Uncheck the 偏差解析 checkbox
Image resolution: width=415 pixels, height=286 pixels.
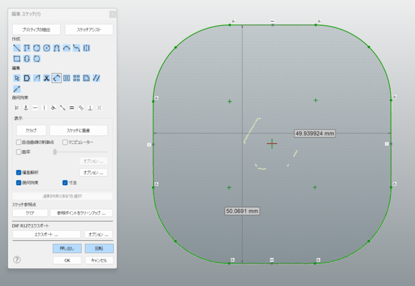tap(19, 173)
